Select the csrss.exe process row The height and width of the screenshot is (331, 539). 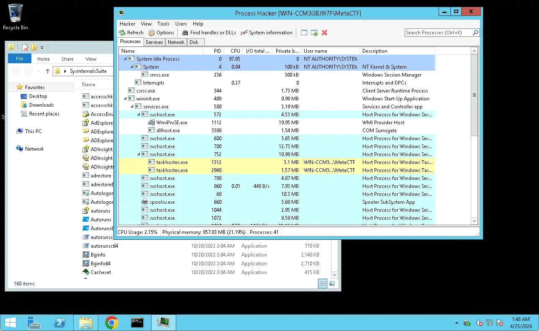tap(277, 91)
